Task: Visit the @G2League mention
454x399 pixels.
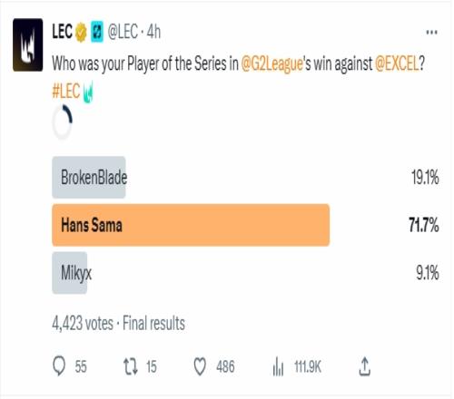Action: pyautogui.click(x=271, y=63)
